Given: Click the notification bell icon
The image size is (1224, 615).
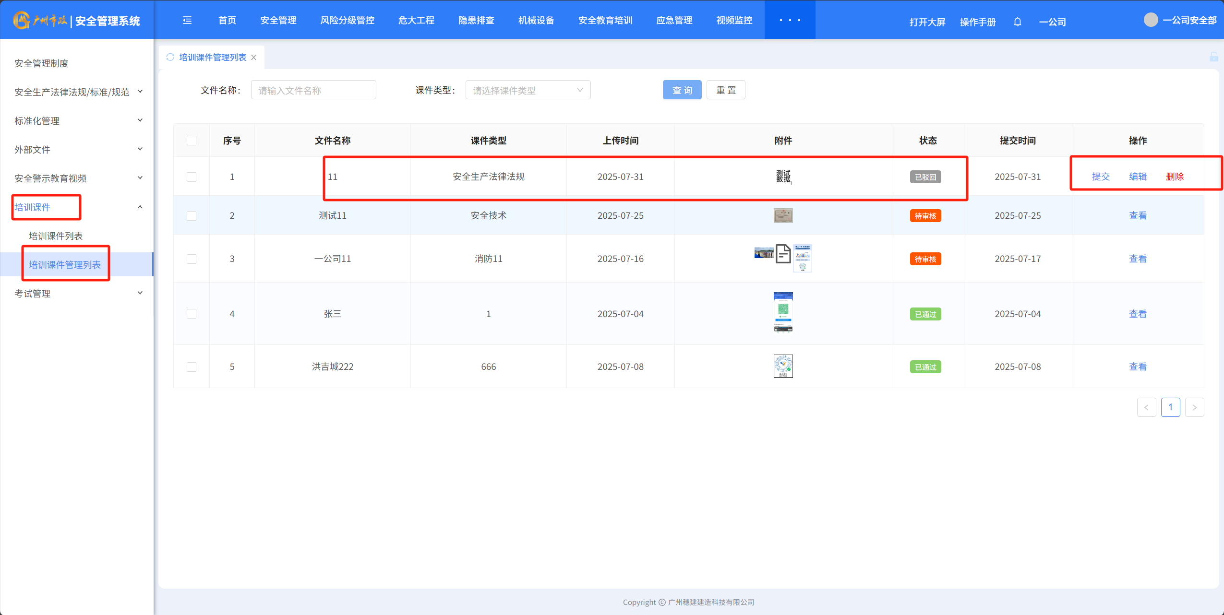Looking at the screenshot, I should 1017,22.
